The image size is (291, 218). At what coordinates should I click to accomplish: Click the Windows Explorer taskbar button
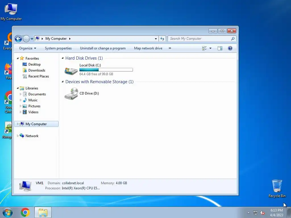pos(43,212)
